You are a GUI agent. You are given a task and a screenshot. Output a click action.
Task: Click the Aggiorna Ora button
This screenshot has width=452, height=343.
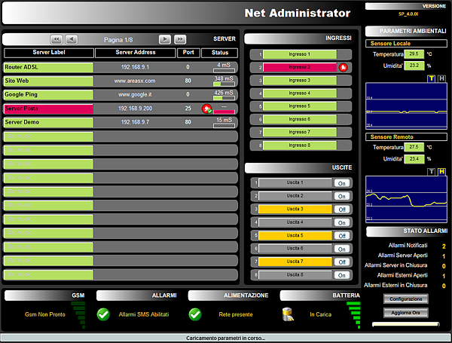(x=405, y=312)
